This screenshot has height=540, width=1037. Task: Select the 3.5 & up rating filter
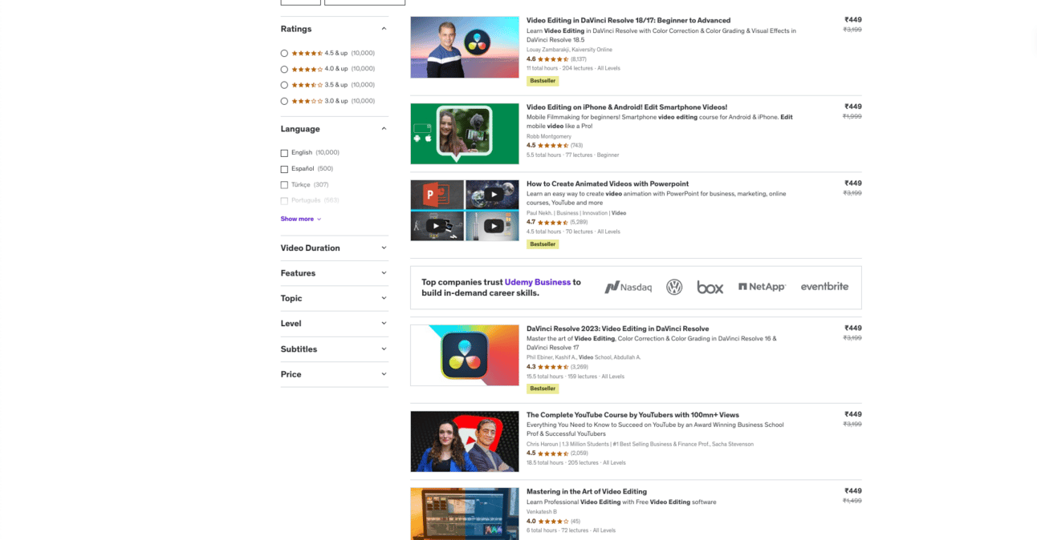[284, 85]
